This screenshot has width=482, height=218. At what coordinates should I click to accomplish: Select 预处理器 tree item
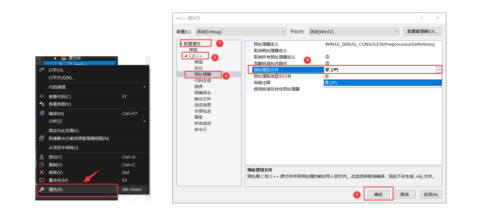[x=203, y=74]
